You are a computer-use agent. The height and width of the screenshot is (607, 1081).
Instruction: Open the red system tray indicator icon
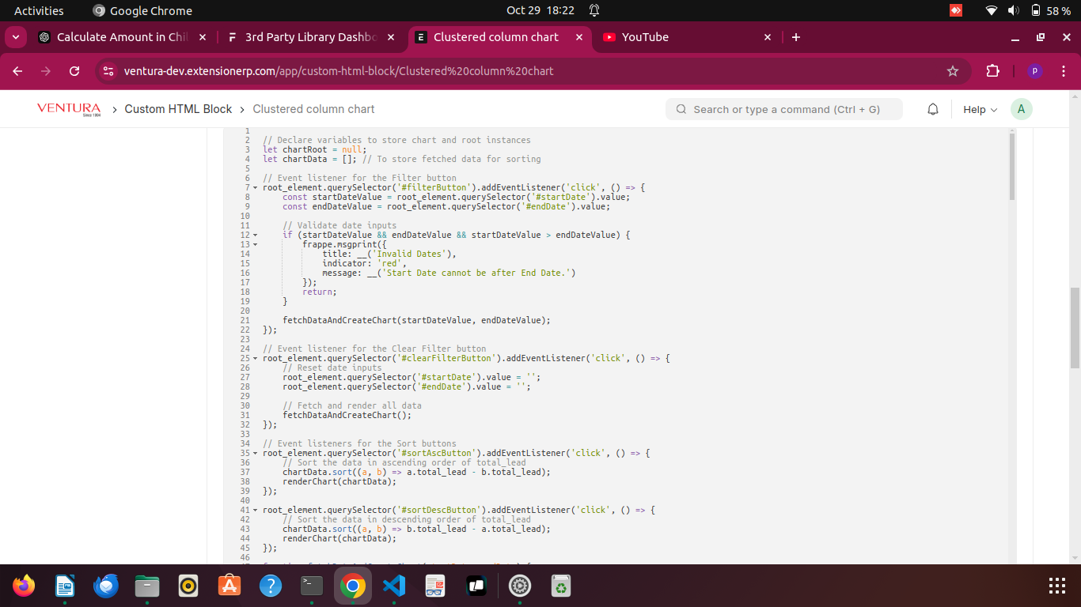[x=956, y=10]
